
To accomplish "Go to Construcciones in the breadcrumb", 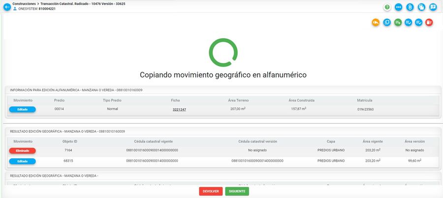I will tap(24, 3).
